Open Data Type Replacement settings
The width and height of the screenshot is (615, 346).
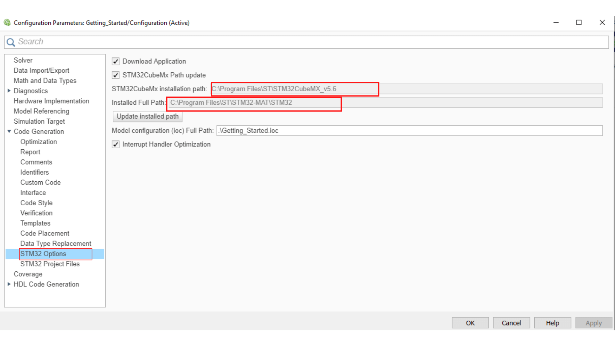pyautogui.click(x=56, y=244)
